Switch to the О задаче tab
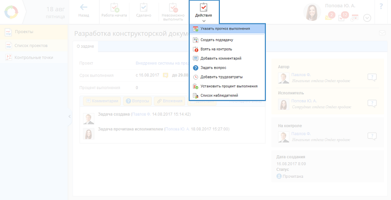 point(85,46)
